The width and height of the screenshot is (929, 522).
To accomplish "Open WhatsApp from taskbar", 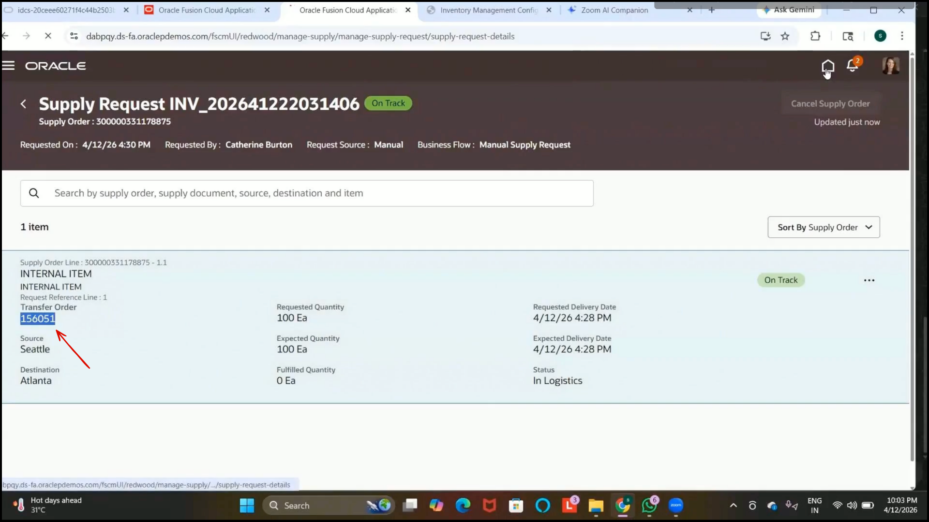I will 649,506.
